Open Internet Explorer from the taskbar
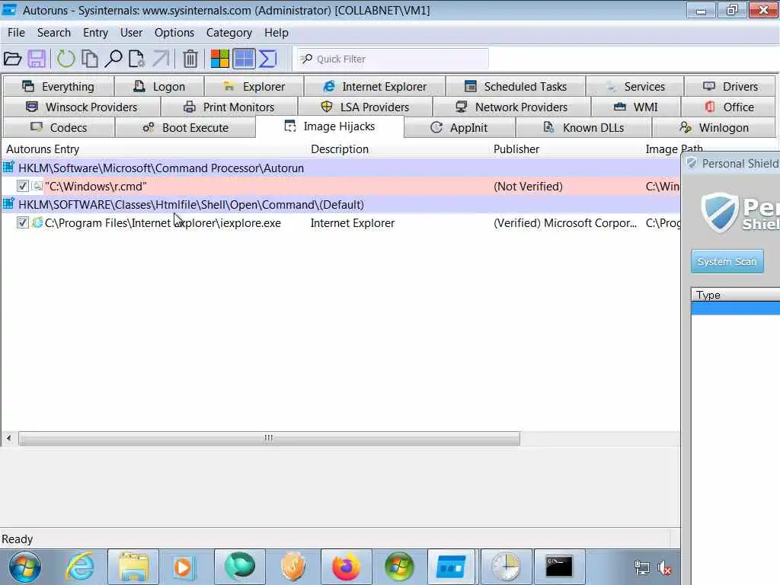This screenshot has width=780, height=585. click(x=80, y=567)
